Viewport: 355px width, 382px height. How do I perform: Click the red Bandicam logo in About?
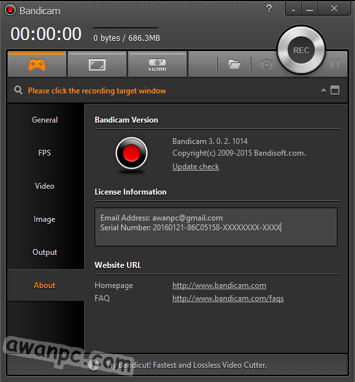pyautogui.click(x=132, y=153)
